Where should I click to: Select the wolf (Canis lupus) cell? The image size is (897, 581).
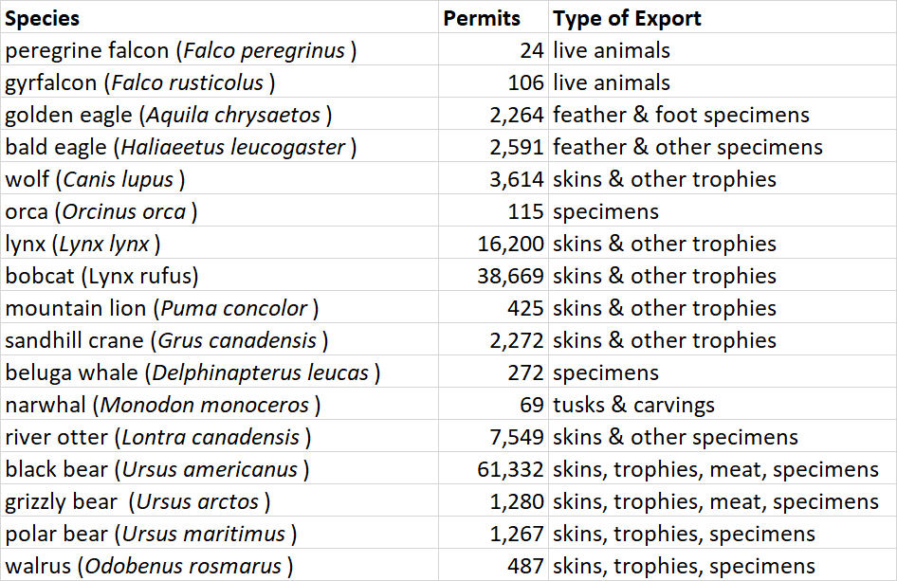tap(95, 179)
